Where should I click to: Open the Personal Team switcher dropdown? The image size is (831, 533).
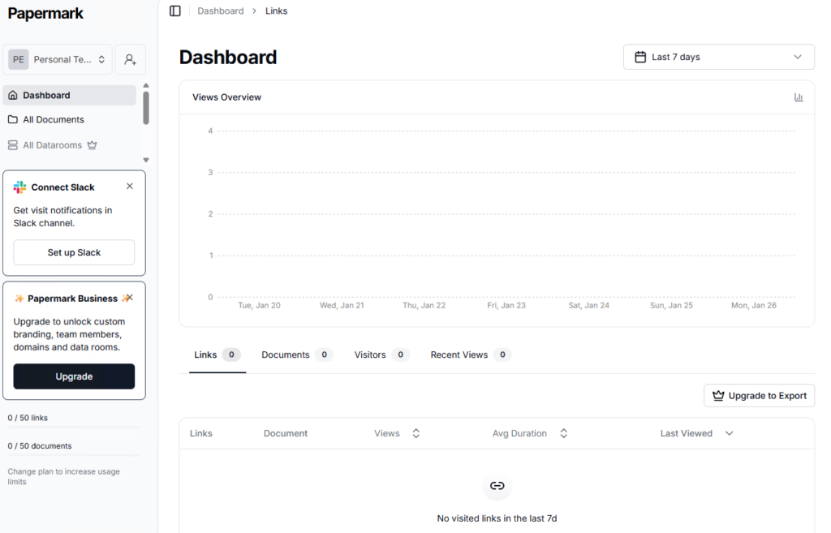[58, 59]
